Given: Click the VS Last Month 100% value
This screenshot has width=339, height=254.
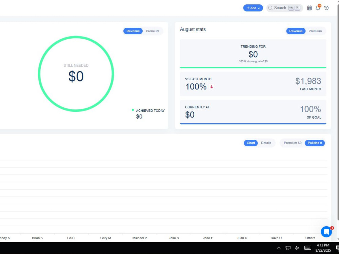Looking at the screenshot, I should pos(196,87).
